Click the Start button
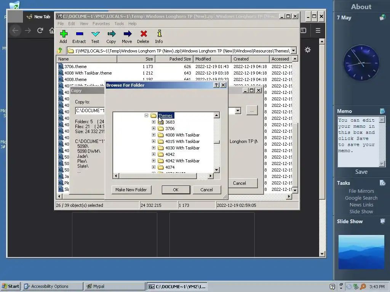This screenshot has height=292, width=390. pyautogui.click(x=10, y=286)
